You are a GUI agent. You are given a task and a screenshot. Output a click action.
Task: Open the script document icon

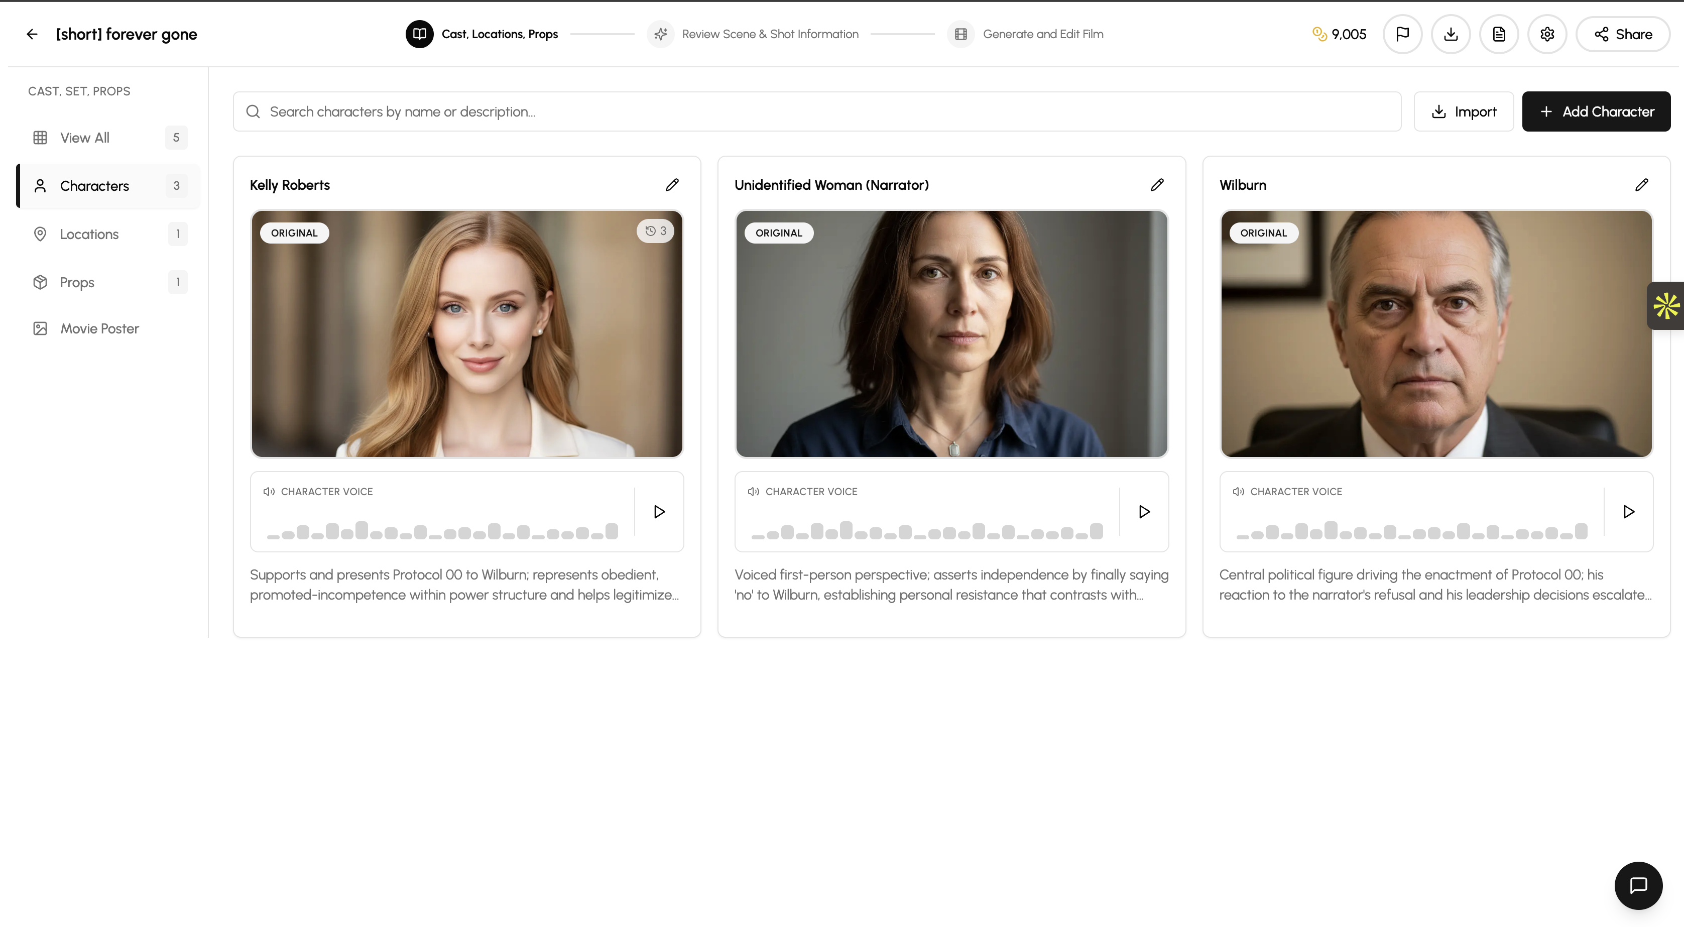pyautogui.click(x=1498, y=34)
